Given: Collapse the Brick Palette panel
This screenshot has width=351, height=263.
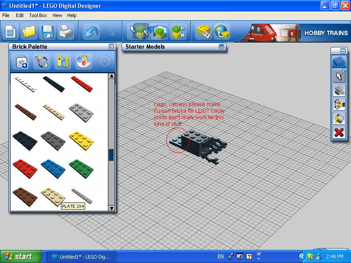Looking at the screenshot, I should (111, 46).
